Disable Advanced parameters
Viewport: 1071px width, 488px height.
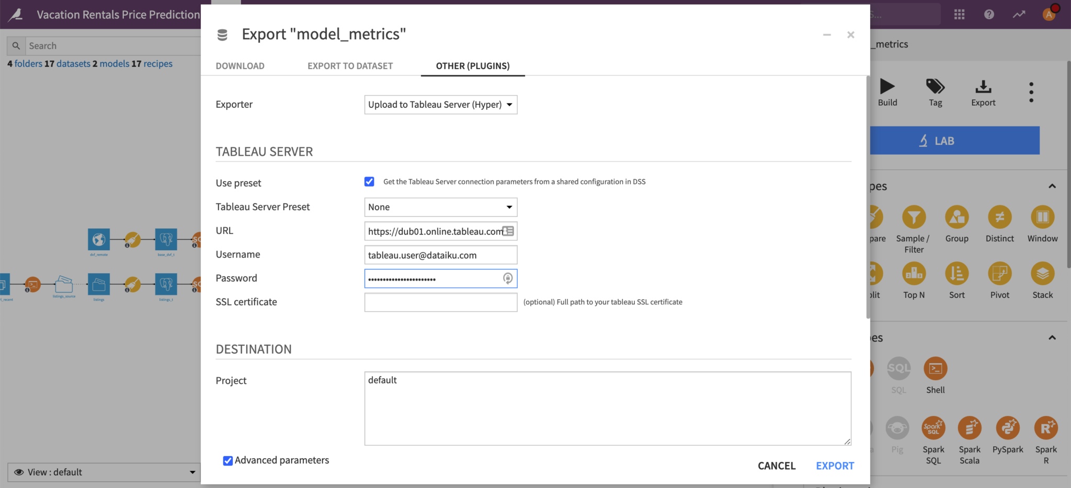click(227, 460)
